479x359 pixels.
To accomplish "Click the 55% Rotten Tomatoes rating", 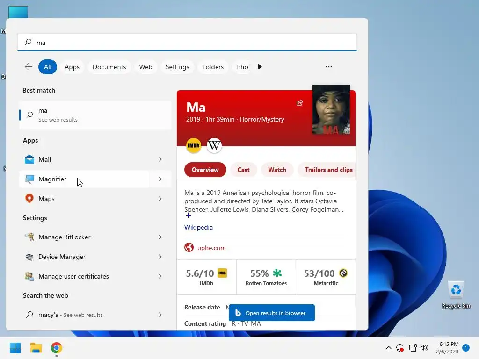I will coord(266,277).
